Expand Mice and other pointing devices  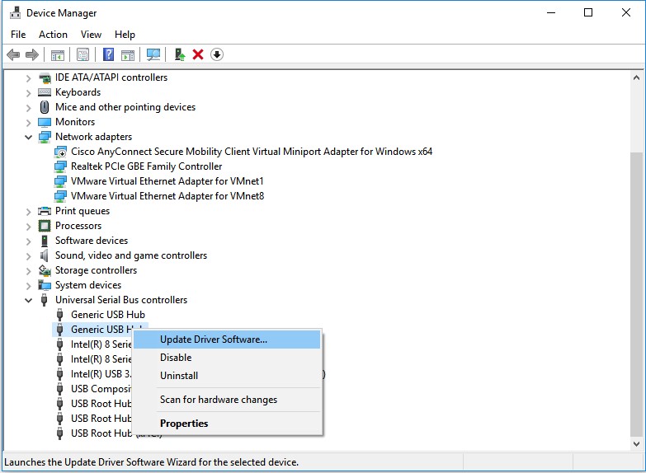[x=28, y=108]
